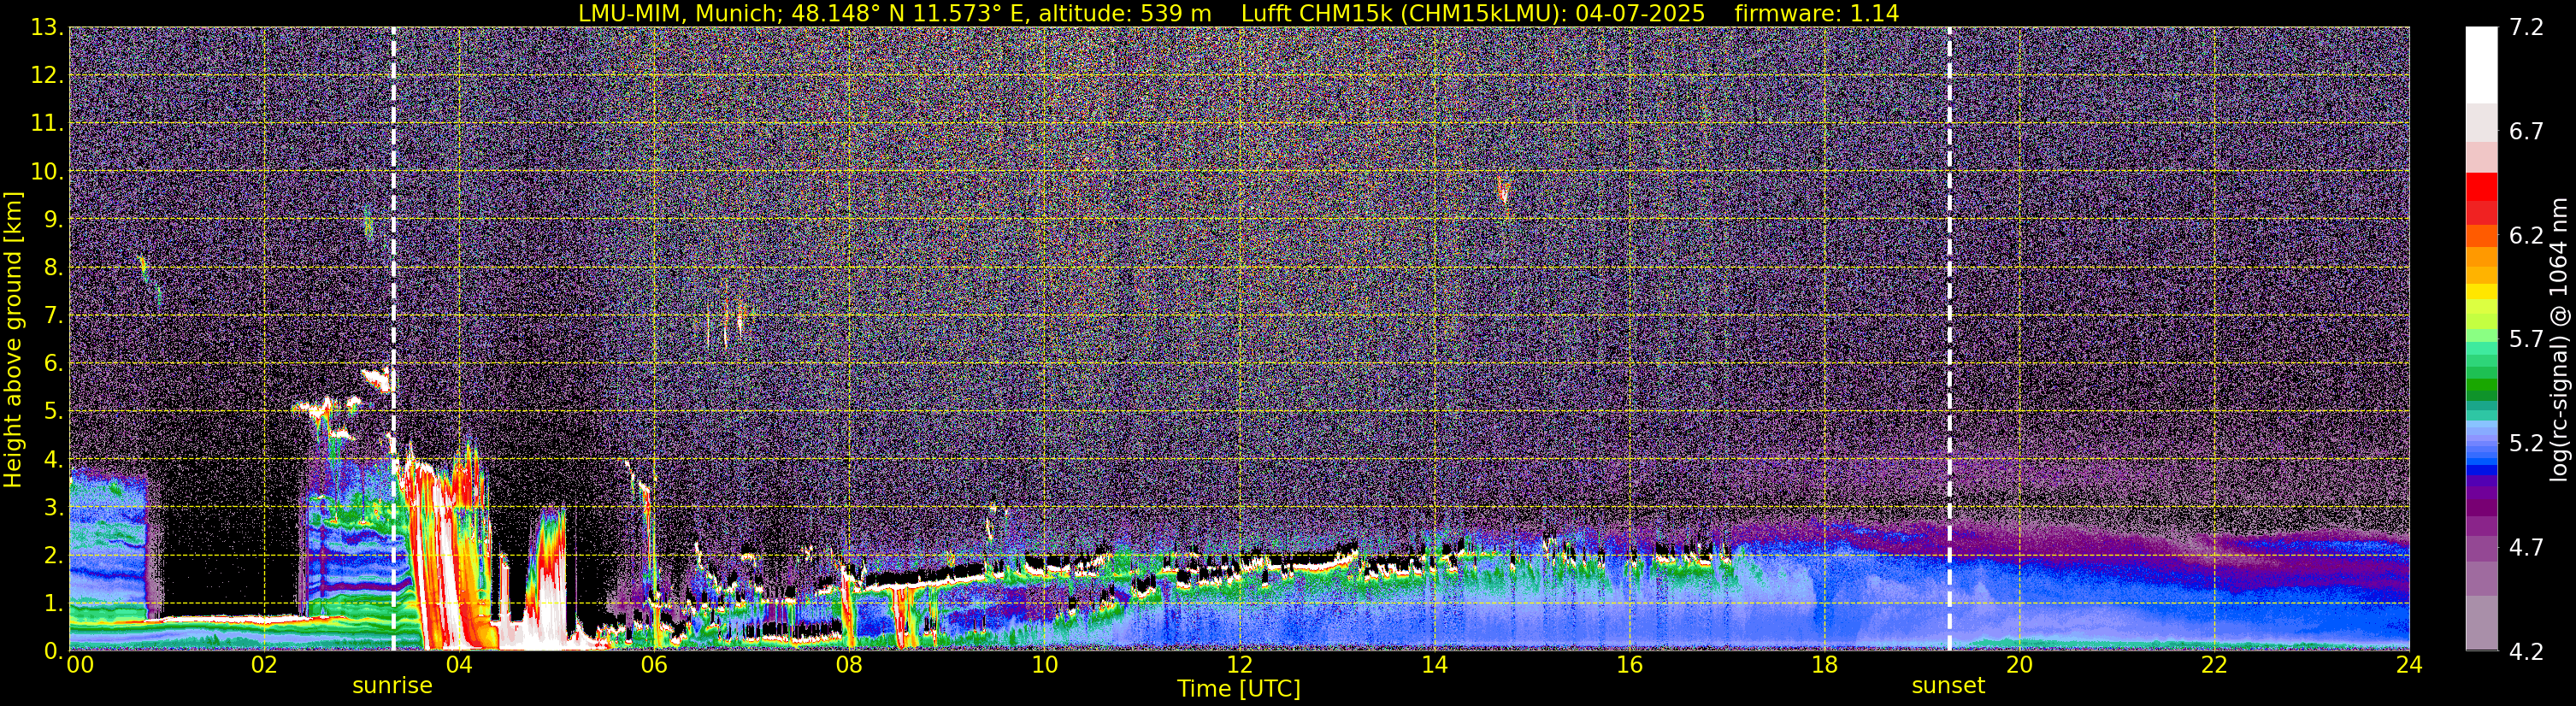Click the time tick label 04
Screen dimensions: 2576x706
click(459, 665)
